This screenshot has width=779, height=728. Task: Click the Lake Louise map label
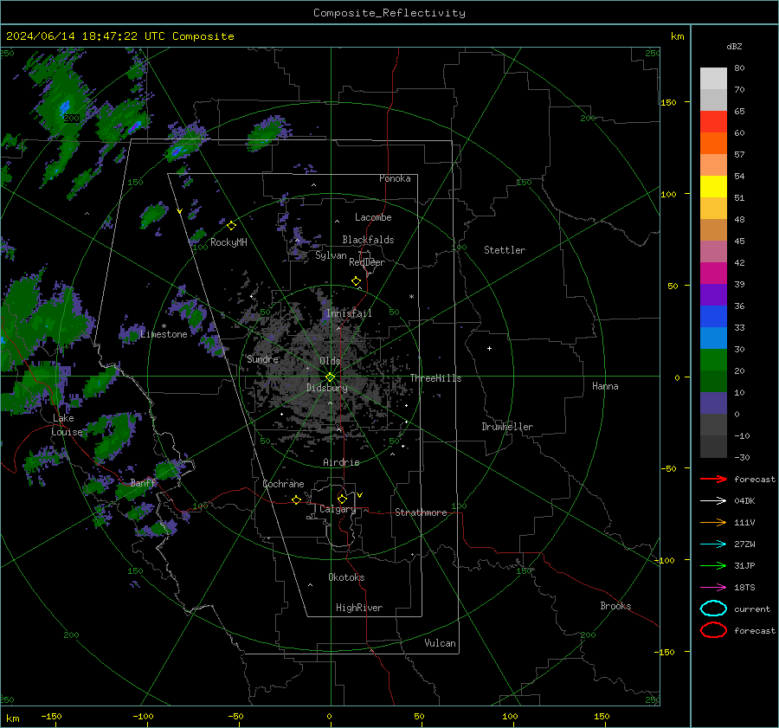[67, 425]
